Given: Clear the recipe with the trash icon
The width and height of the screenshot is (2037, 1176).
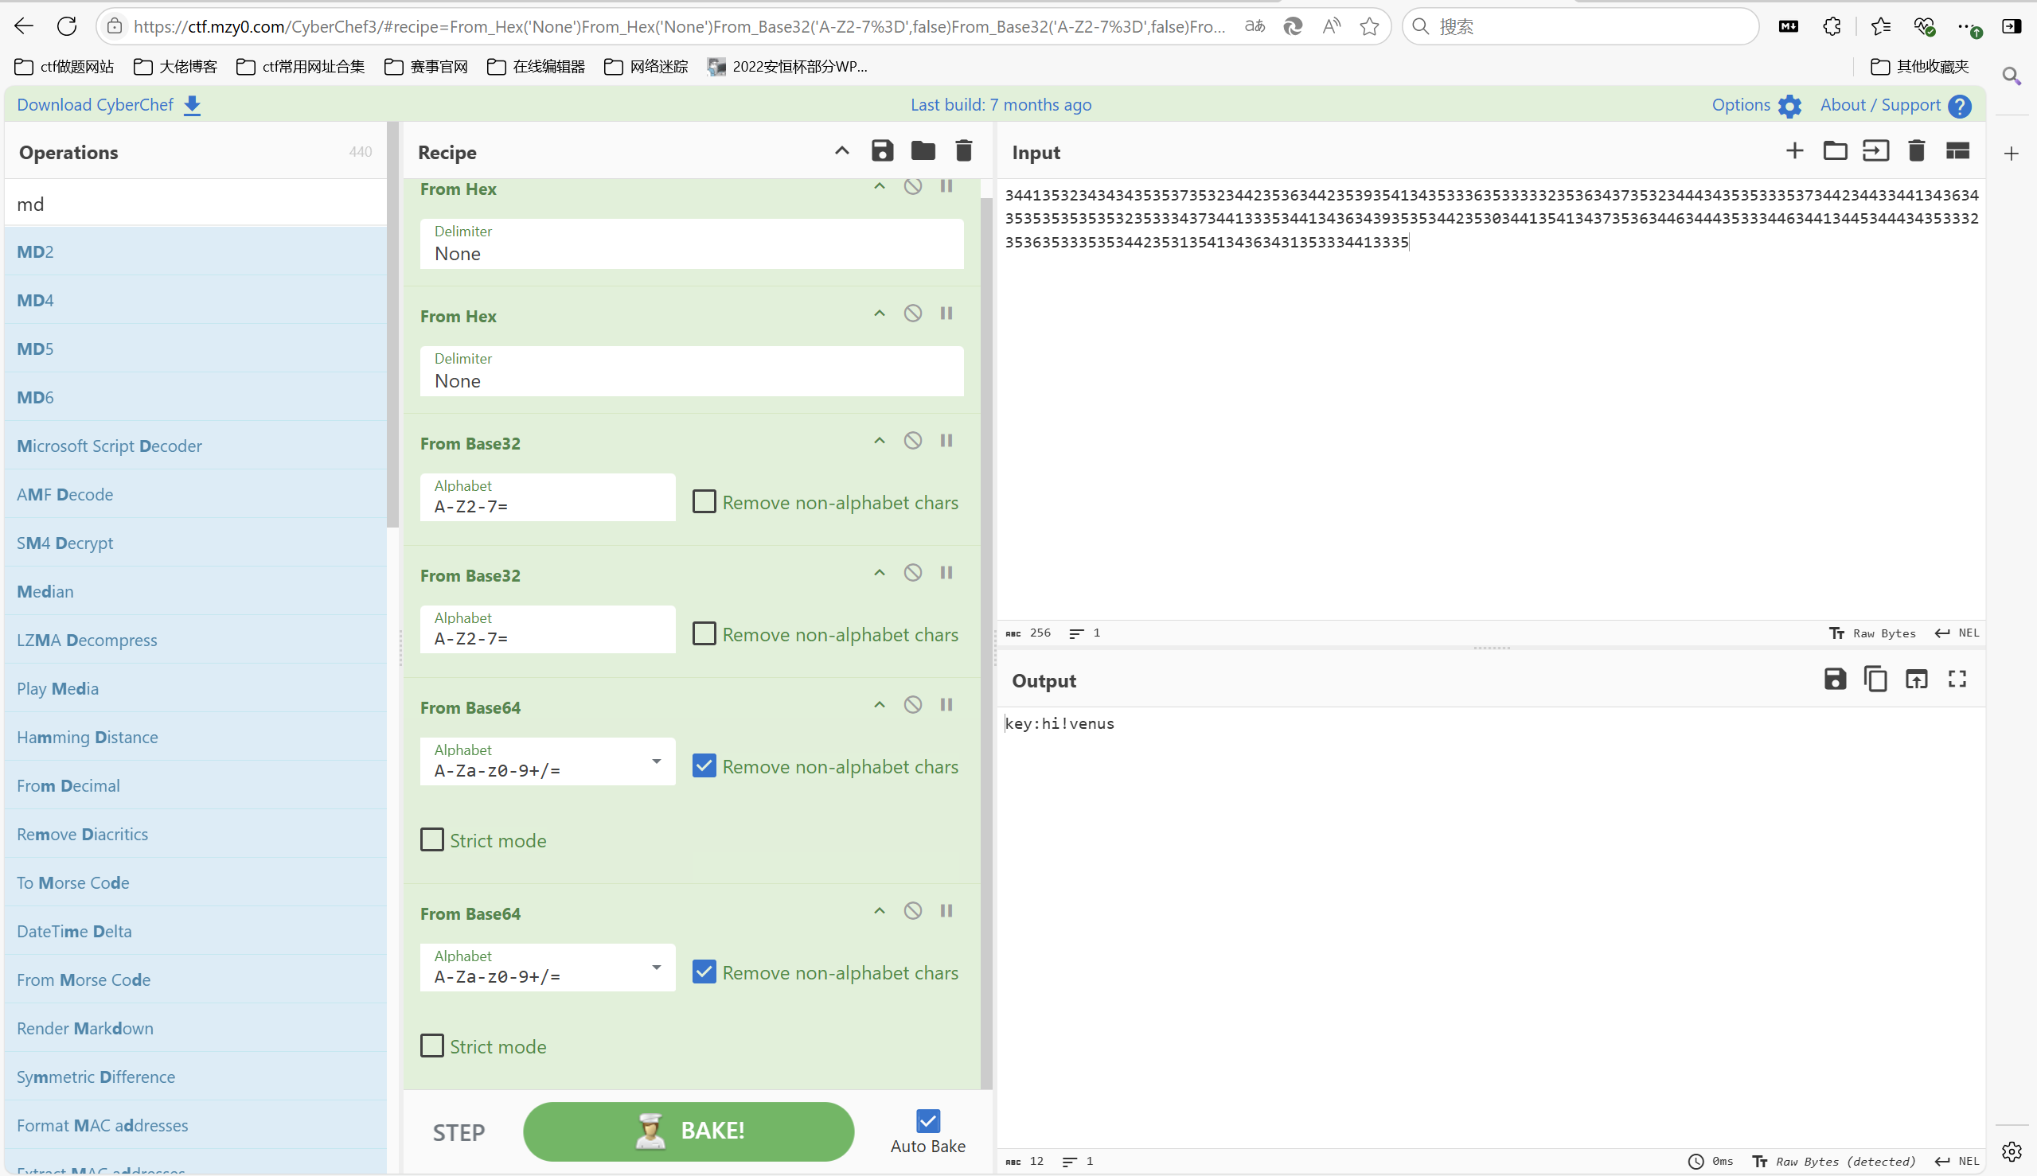Looking at the screenshot, I should [963, 151].
